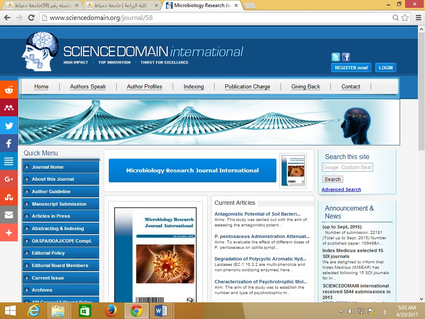Open Windows Store from the taskbar
425x319 pixels.
[85, 311]
